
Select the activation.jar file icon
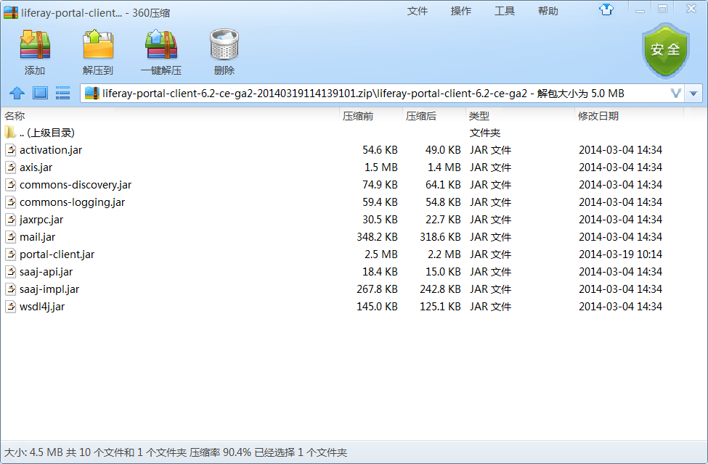click(10, 149)
